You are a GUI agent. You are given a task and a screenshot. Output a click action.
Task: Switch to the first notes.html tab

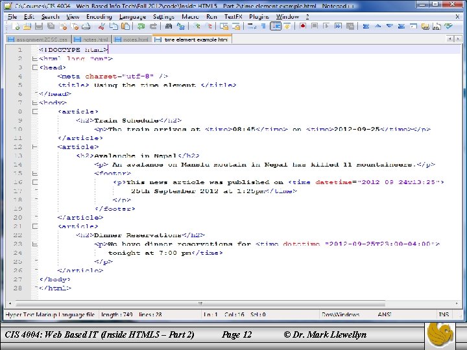91,40
